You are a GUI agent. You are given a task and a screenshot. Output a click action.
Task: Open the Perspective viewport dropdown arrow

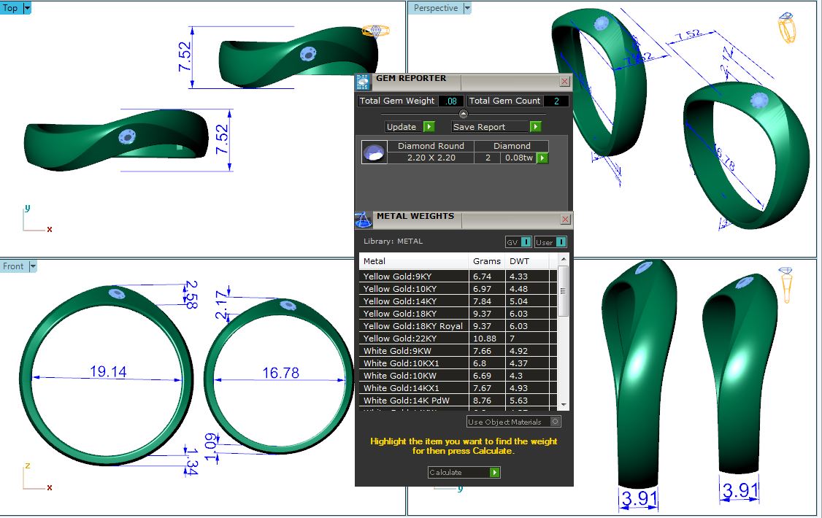467,8
